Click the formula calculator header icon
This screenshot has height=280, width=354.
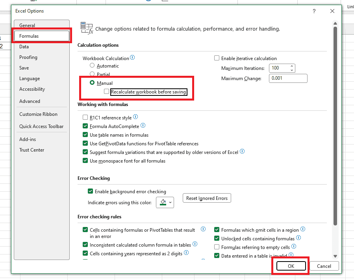click(87, 28)
